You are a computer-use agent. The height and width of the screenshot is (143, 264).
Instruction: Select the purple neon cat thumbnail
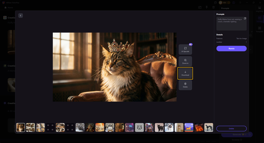tap(129, 127)
